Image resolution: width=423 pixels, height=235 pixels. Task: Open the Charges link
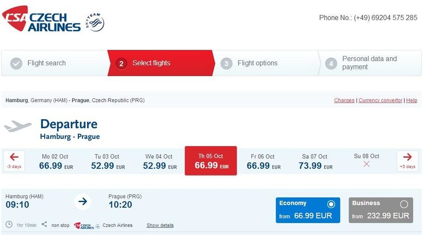tap(344, 100)
